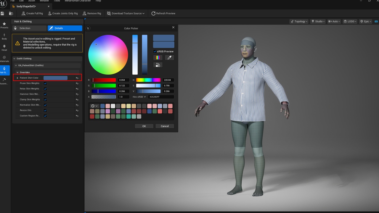Screen dimensions: 379x213
Task: Reset Prune Skin Weights to default
Action: [x=77, y=83]
